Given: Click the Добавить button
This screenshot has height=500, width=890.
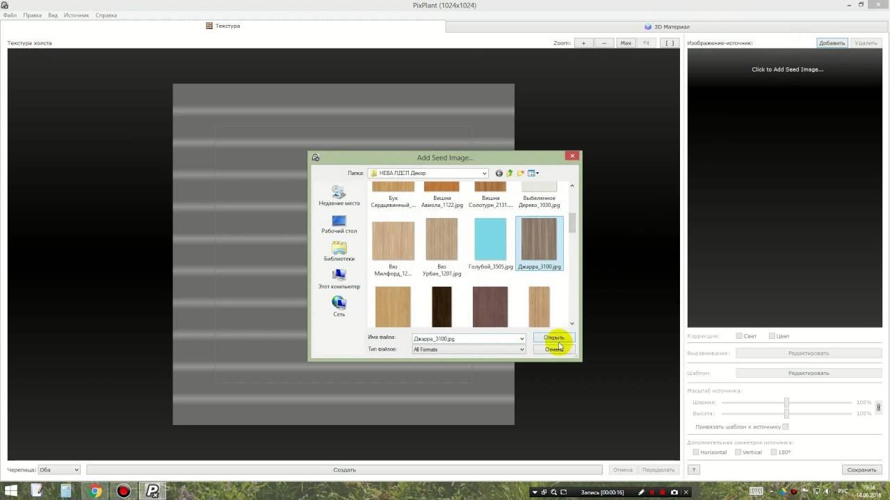Looking at the screenshot, I should pos(832,43).
